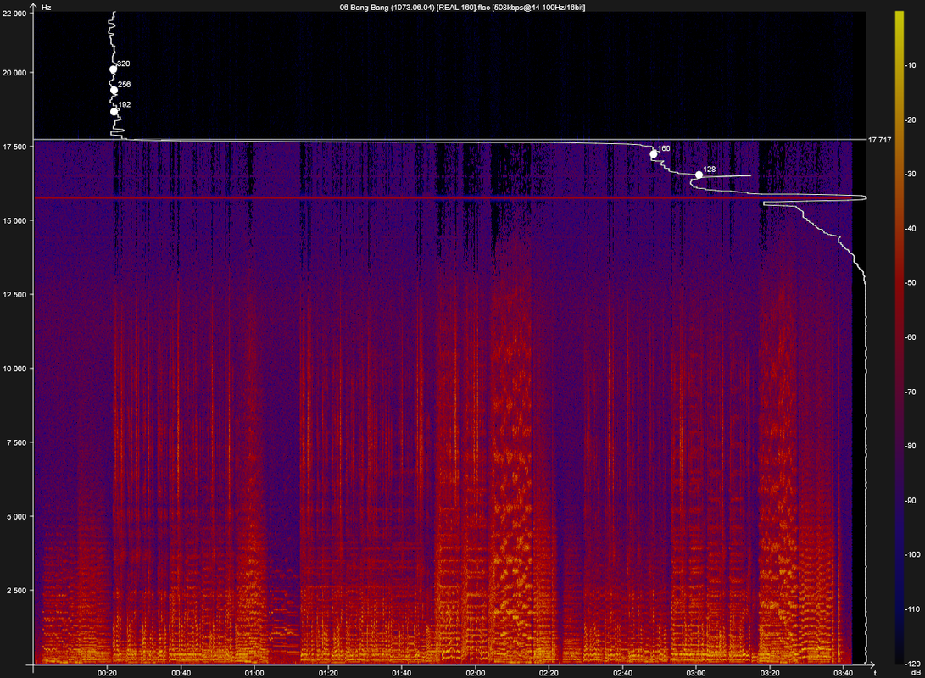
Task: Click the '01:00' time axis label
Action: tap(254, 673)
